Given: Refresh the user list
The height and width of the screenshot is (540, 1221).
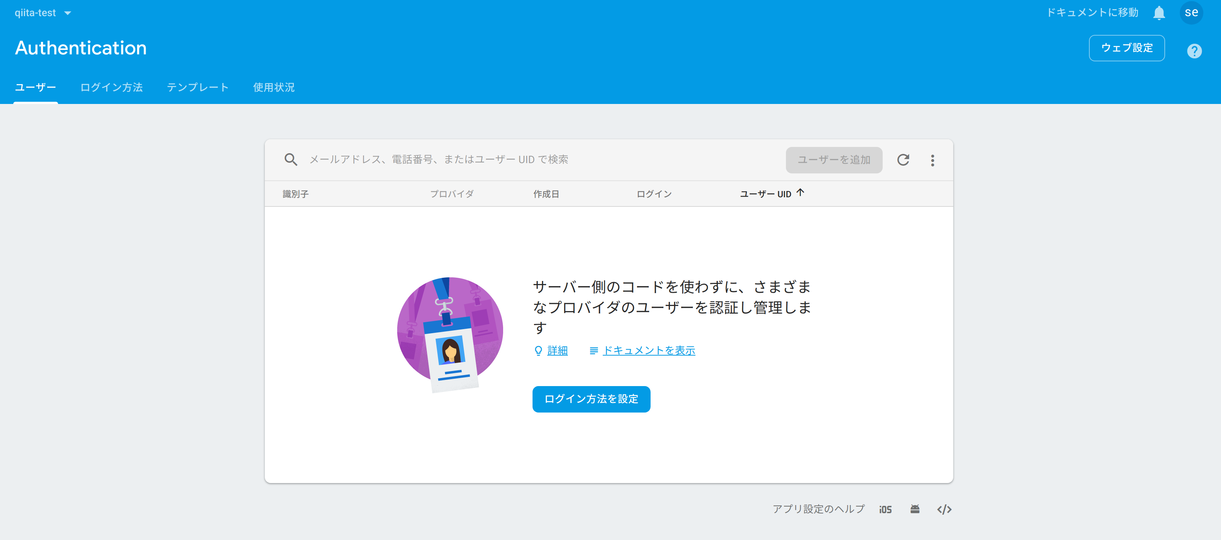Looking at the screenshot, I should pyautogui.click(x=903, y=160).
